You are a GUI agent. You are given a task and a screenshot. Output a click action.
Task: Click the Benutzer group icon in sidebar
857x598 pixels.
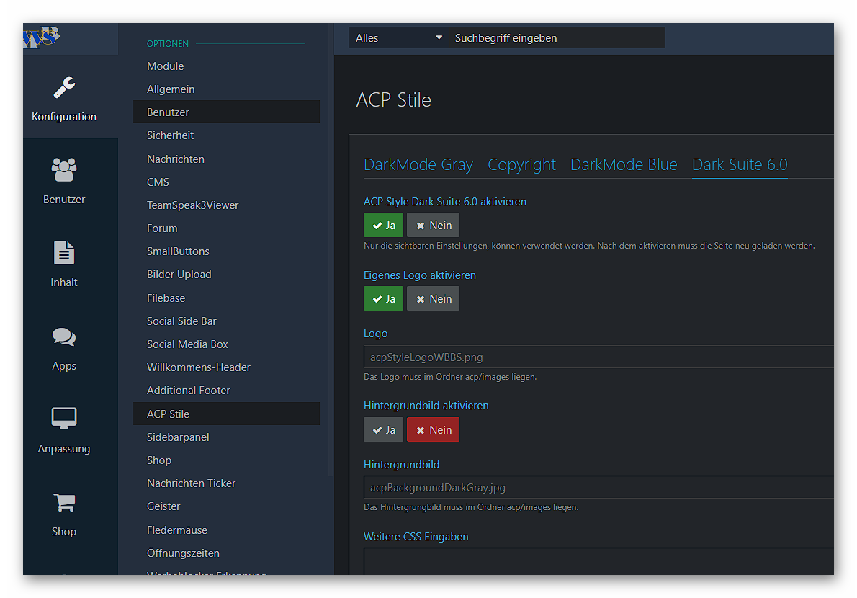coord(64,170)
